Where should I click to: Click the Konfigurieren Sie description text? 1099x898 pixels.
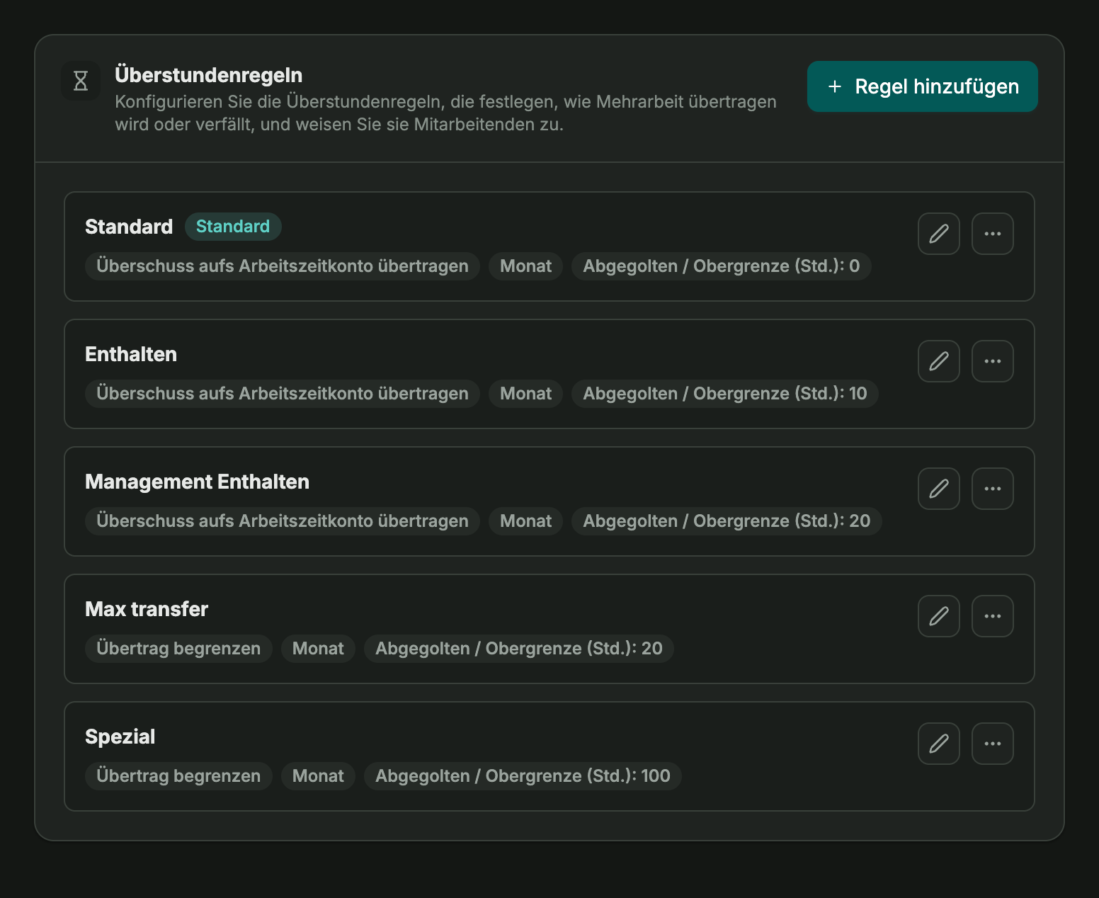446,113
